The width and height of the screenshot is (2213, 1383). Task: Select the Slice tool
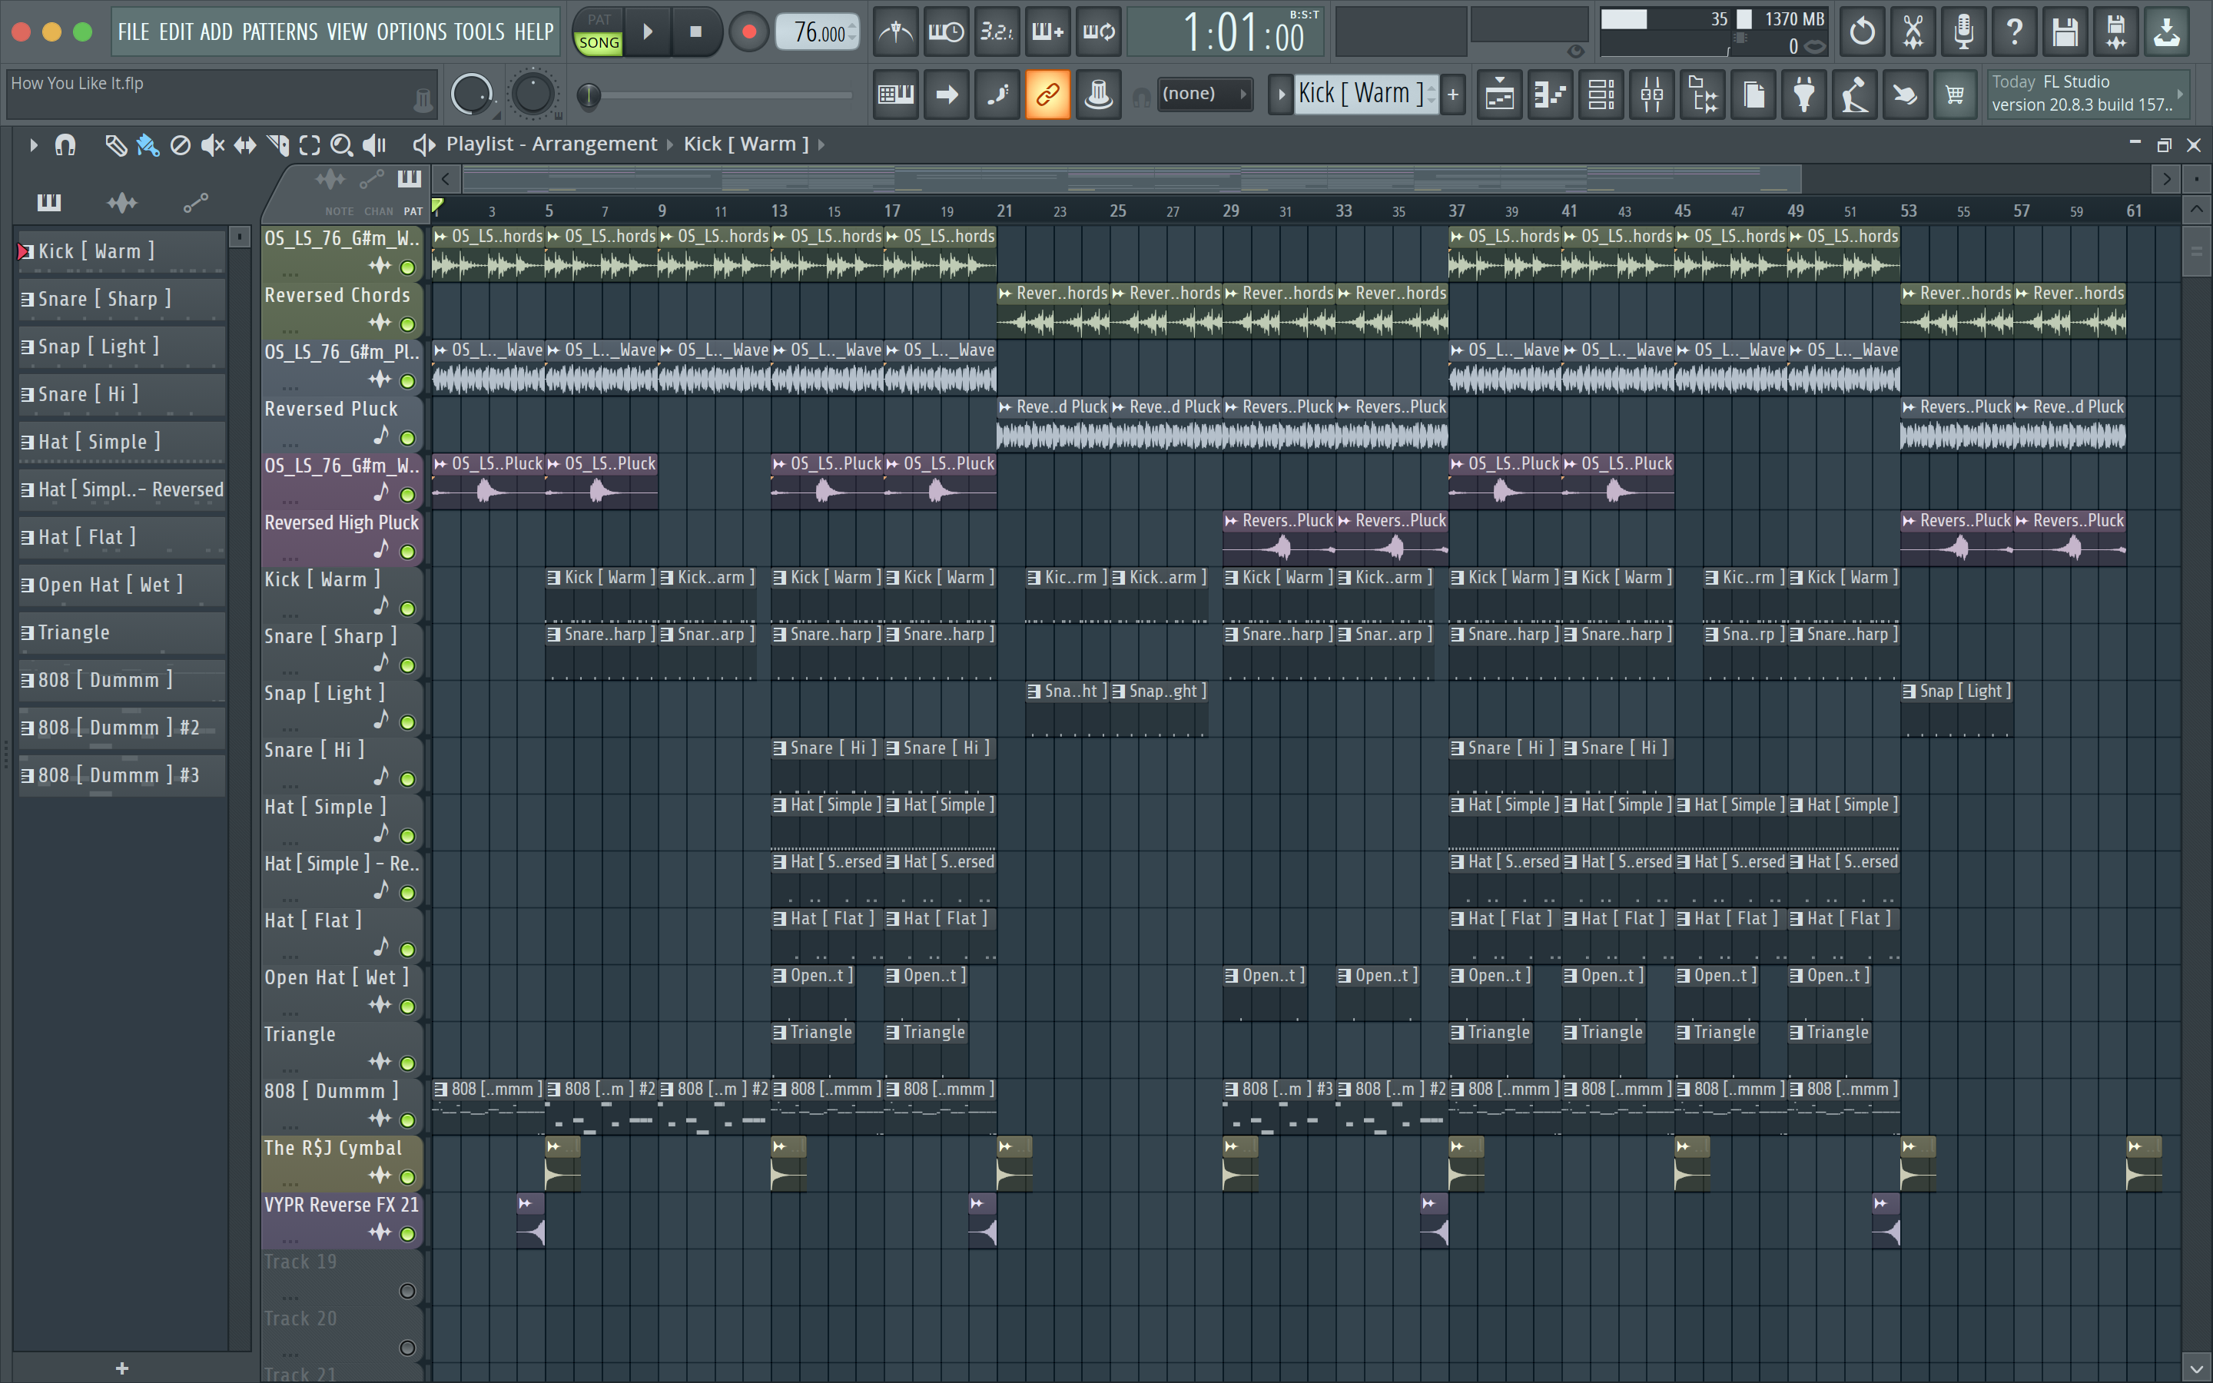[278, 144]
